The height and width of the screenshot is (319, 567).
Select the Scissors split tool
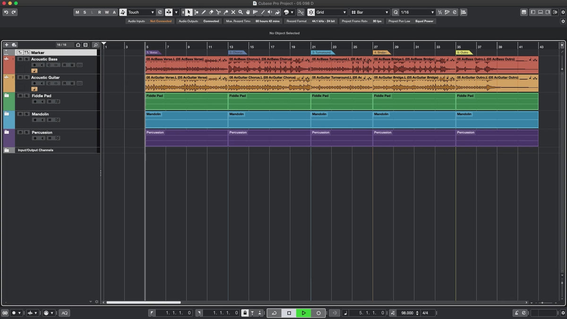(218, 12)
